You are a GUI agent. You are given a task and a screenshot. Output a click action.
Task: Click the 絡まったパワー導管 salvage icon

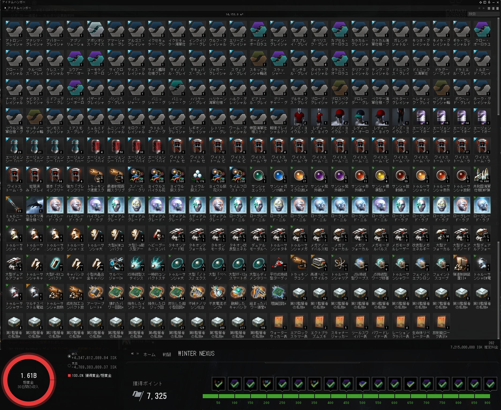pos(258,293)
